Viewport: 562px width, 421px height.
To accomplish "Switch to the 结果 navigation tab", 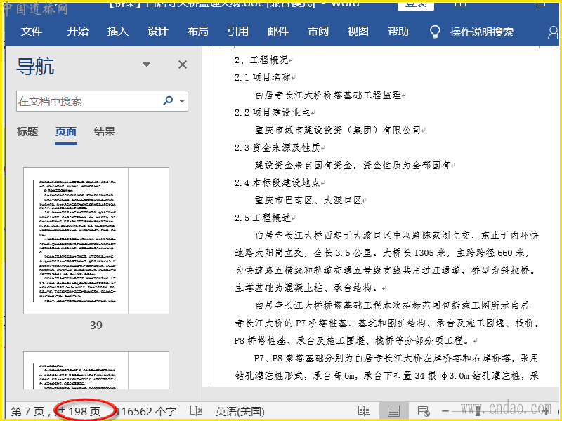I will pos(104,132).
